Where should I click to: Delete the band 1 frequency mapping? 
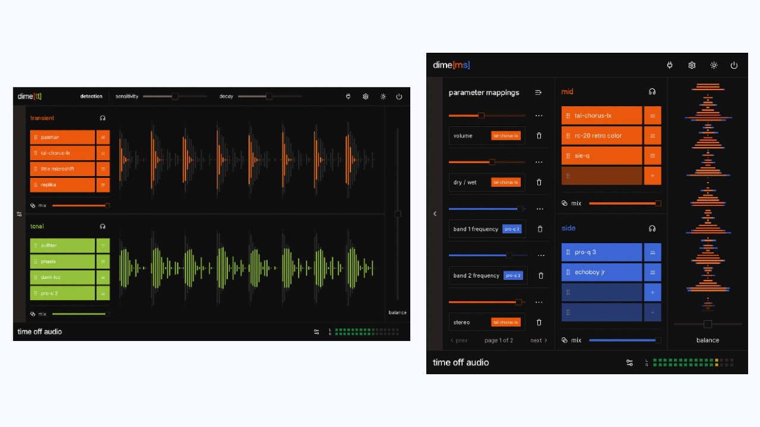pos(540,229)
